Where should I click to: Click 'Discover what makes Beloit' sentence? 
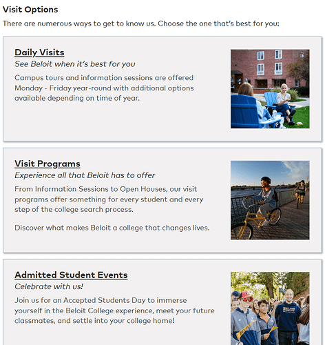click(x=112, y=228)
